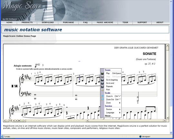Screen dimensions: 174x139
Task: Go to the DOWNLOAD page
Action: click(x=48, y=23)
